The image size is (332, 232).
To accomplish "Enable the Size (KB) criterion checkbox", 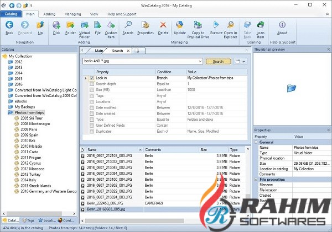I will coord(92,90).
